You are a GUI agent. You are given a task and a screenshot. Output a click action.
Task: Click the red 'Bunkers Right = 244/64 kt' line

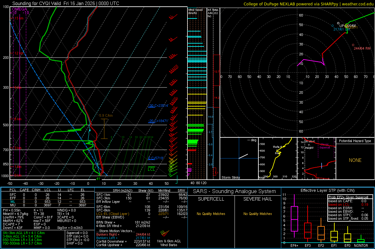[x=123, y=234]
